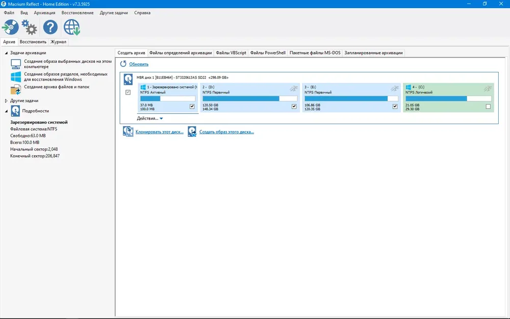The image size is (510, 319).
Task: Click the Клонировать этот диск link
Action: [x=159, y=132]
